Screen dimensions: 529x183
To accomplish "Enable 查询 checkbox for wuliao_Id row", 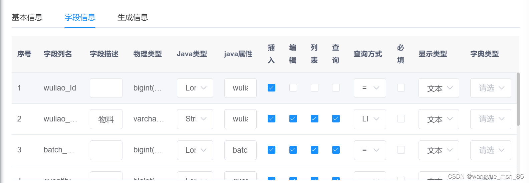I will 336,88.
